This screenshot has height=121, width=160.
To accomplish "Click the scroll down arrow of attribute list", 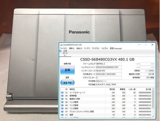I will point(153,116).
